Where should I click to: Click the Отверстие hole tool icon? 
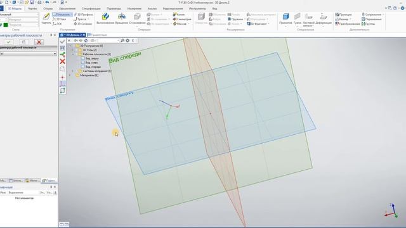coord(201,17)
